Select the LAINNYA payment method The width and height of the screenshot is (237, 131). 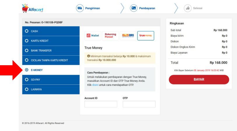51,89
